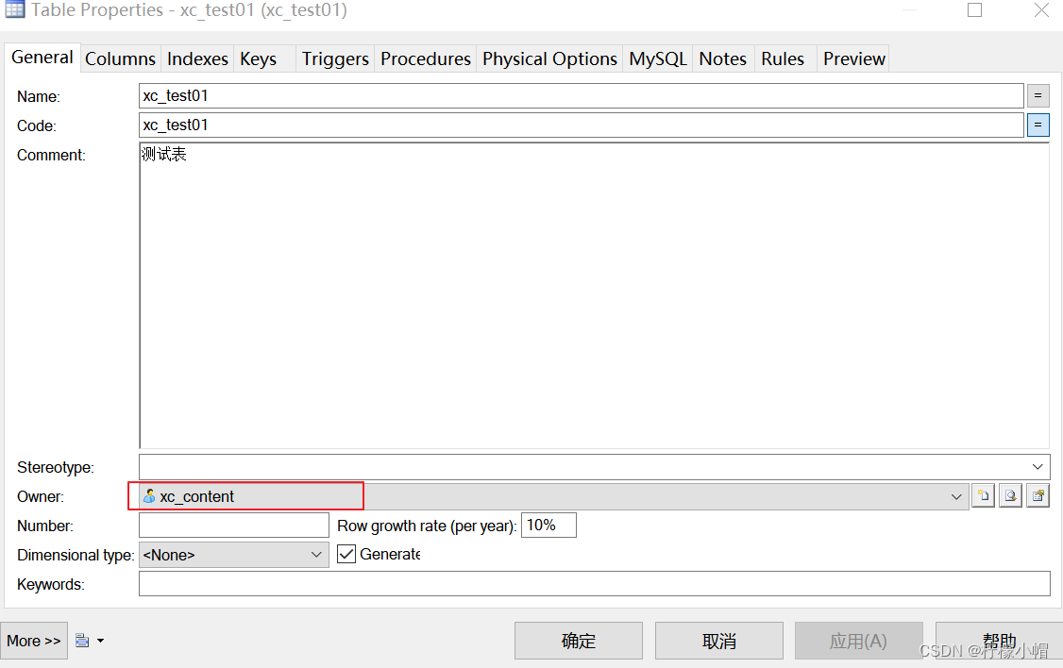Click the equals button beside Name field
This screenshot has height=668, width=1063.
coord(1038,96)
